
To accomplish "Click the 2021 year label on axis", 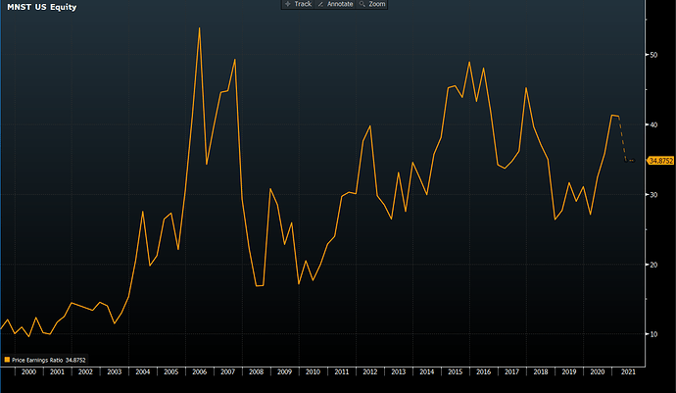I will pyautogui.click(x=628, y=372).
